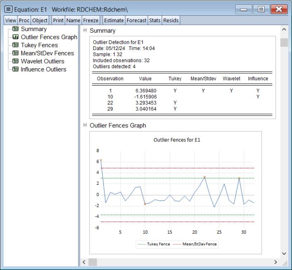Open the Forecast dialog button
The height and width of the screenshot is (270, 292).
pyautogui.click(x=136, y=20)
